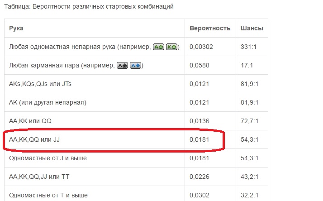Click the odds value 72,7:1
Viewport: 323px width, 201px height.
point(249,121)
